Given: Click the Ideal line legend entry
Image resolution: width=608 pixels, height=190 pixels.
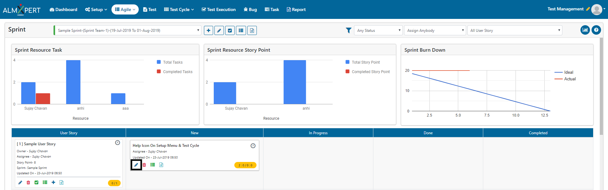Looking at the screenshot, I should (x=564, y=72).
